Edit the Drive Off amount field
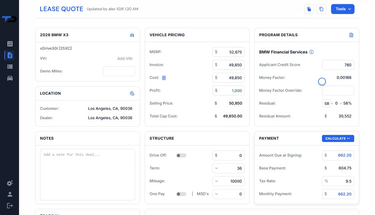The width and height of the screenshot is (375, 215). point(229,155)
